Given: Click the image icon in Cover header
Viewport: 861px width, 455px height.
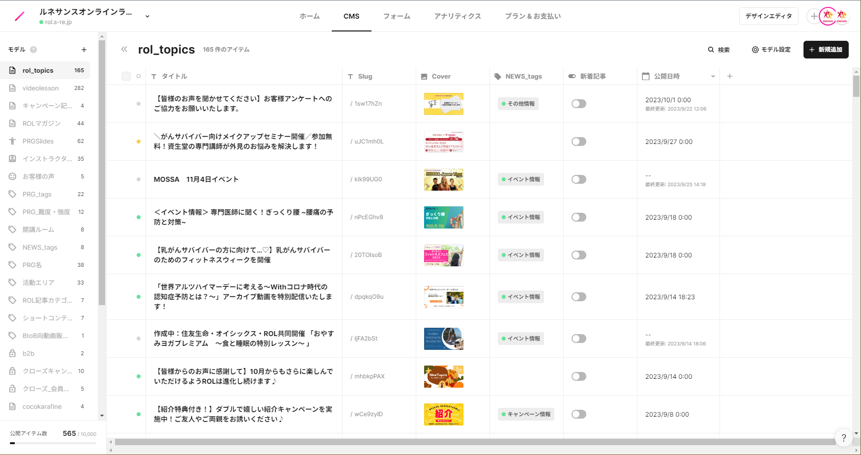Looking at the screenshot, I should 424,77.
